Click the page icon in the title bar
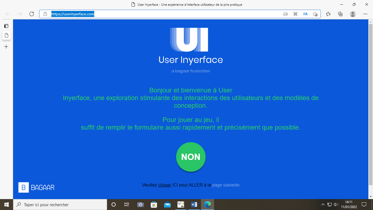The height and width of the screenshot is (210, 373). (x=133, y=4)
